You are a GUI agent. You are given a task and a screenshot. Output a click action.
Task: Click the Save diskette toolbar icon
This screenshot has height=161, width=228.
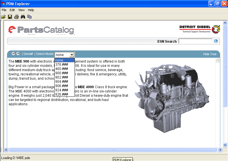[x=10, y=17]
